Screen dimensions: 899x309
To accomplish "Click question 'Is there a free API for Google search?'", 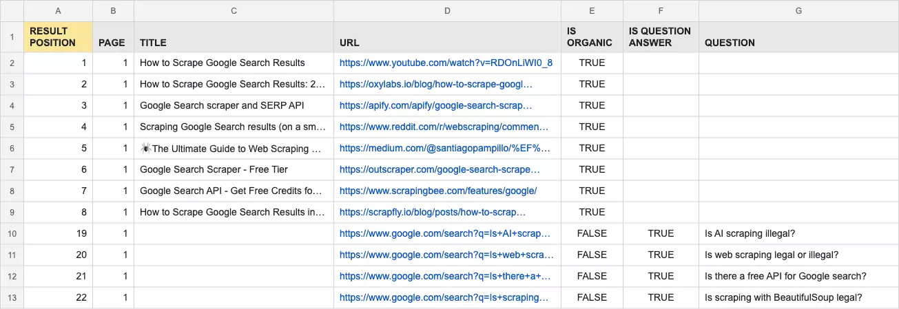I will pyautogui.click(x=785, y=276).
